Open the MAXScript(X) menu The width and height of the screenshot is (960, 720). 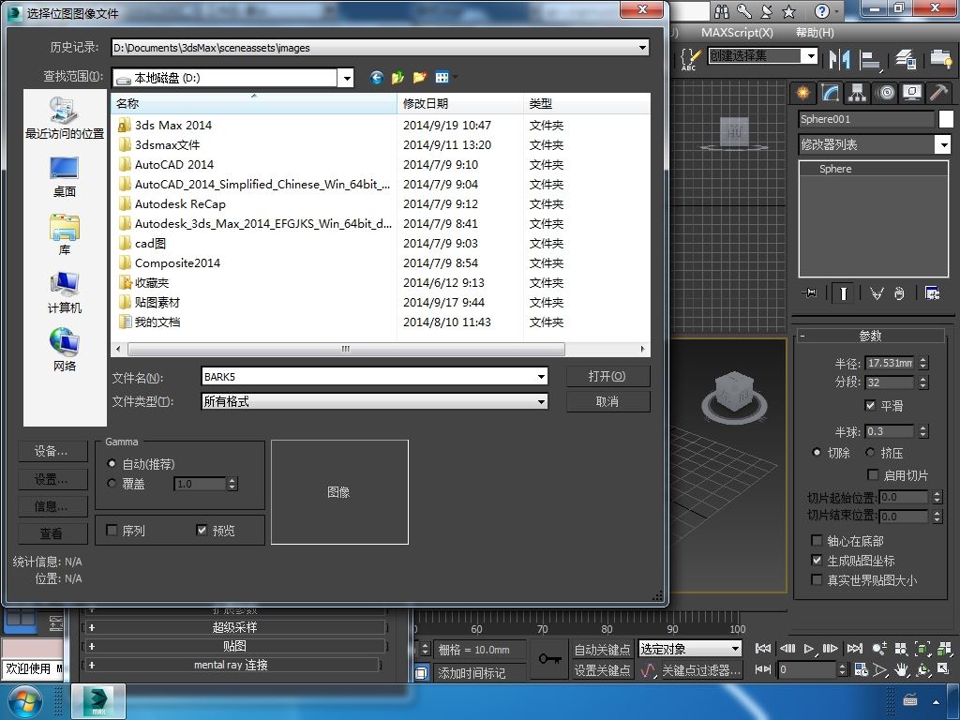tap(737, 33)
